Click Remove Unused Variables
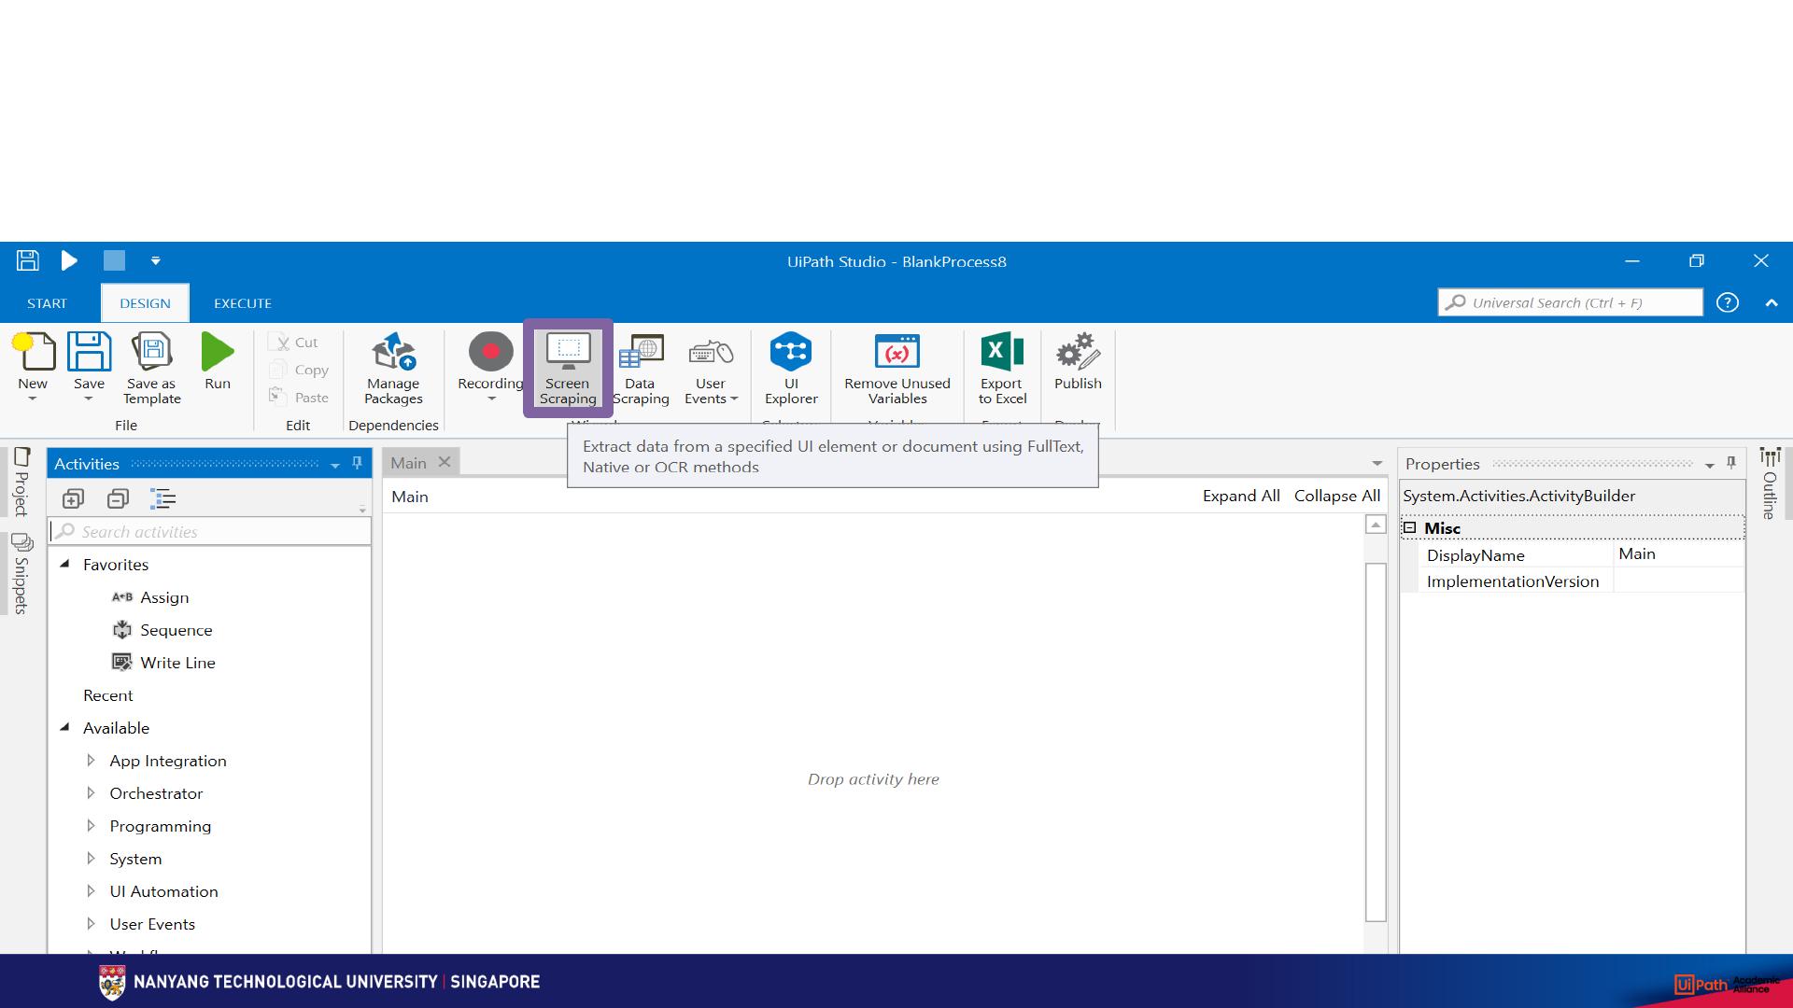This screenshot has height=1008, width=1793. pos(897,369)
